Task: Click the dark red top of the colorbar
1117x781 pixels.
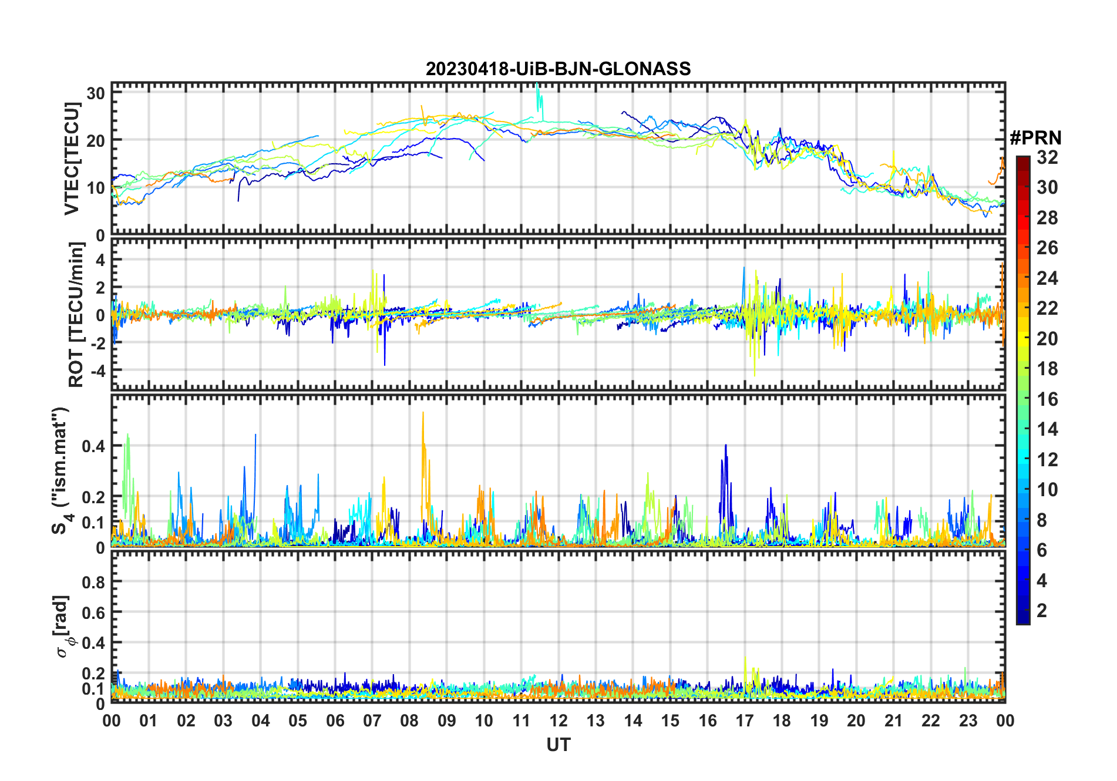Action: pyautogui.click(x=1022, y=160)
